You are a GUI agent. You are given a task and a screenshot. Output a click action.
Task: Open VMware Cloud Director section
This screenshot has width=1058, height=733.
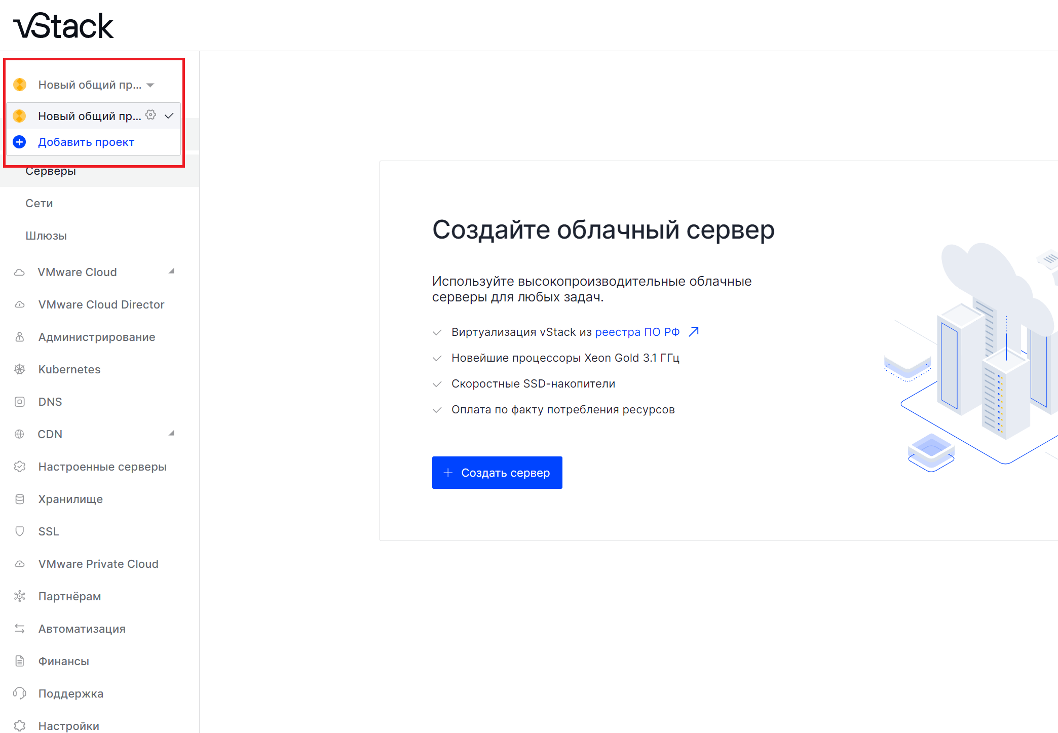tap(101, 304)
